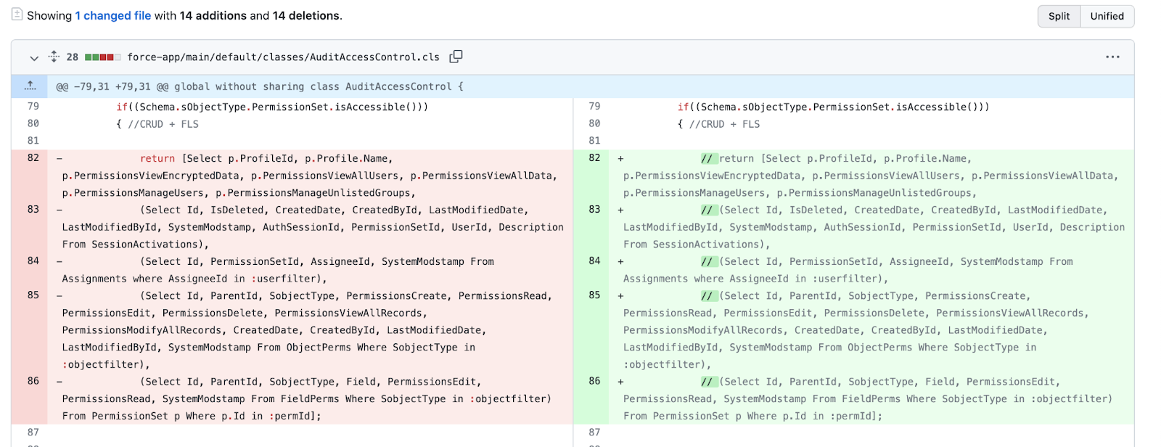
Task: Click left line number 79
Action: click(33, 106)
